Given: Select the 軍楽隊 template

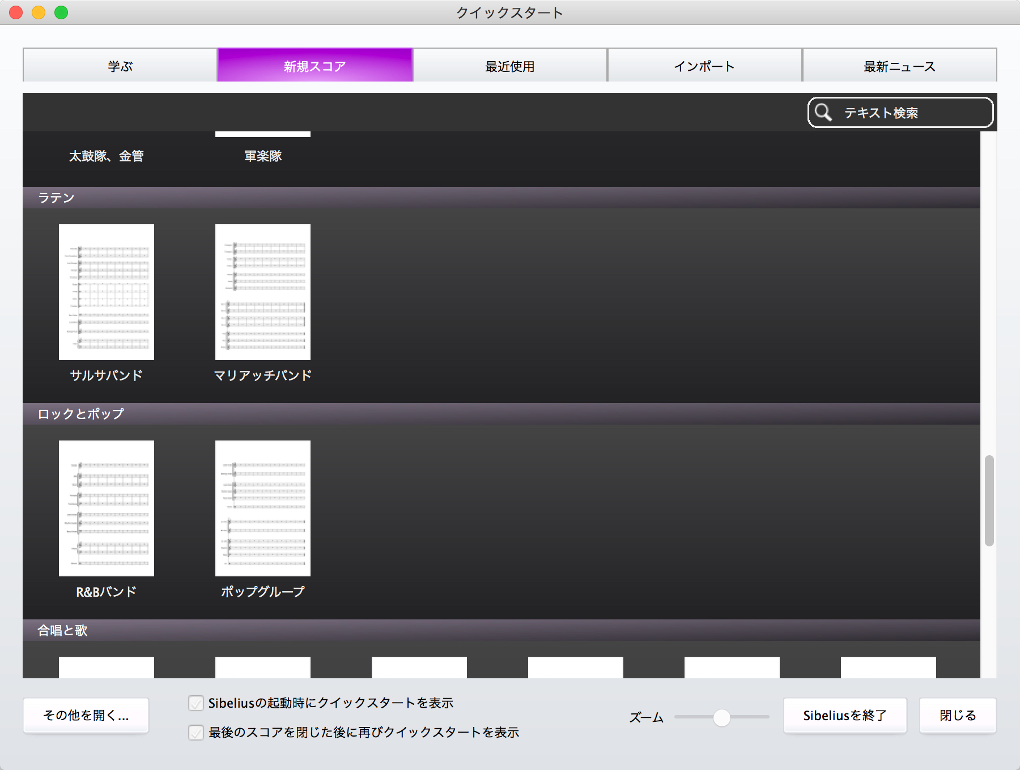Looking at the screenshot, I should click(263, 156).
